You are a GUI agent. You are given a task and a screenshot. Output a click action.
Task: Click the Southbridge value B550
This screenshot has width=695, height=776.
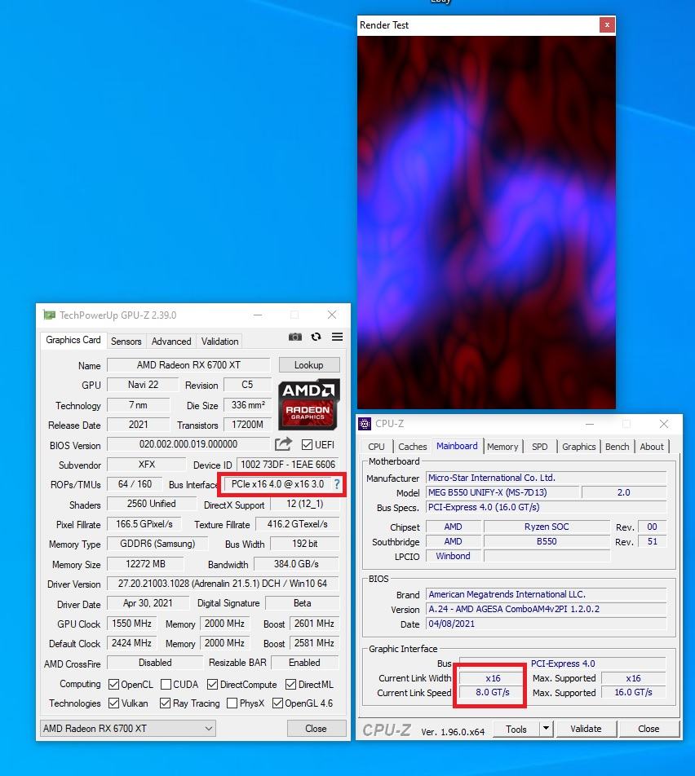pos(547,541)
